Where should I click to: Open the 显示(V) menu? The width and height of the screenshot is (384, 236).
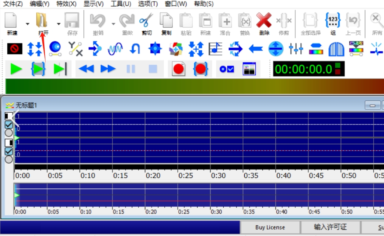(x=94, y=4)
